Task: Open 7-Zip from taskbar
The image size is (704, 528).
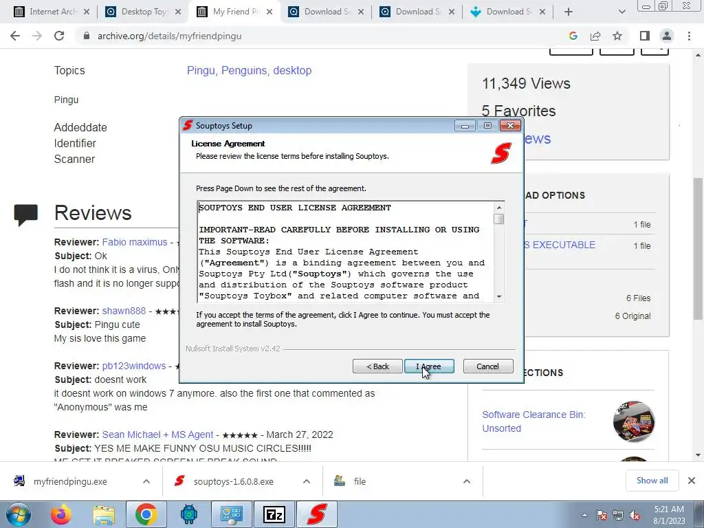Action: point(274,514)
